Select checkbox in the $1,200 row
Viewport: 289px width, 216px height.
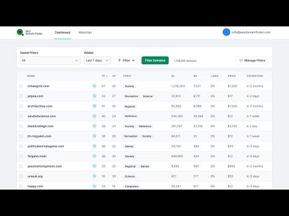click(x=21, y=86)
